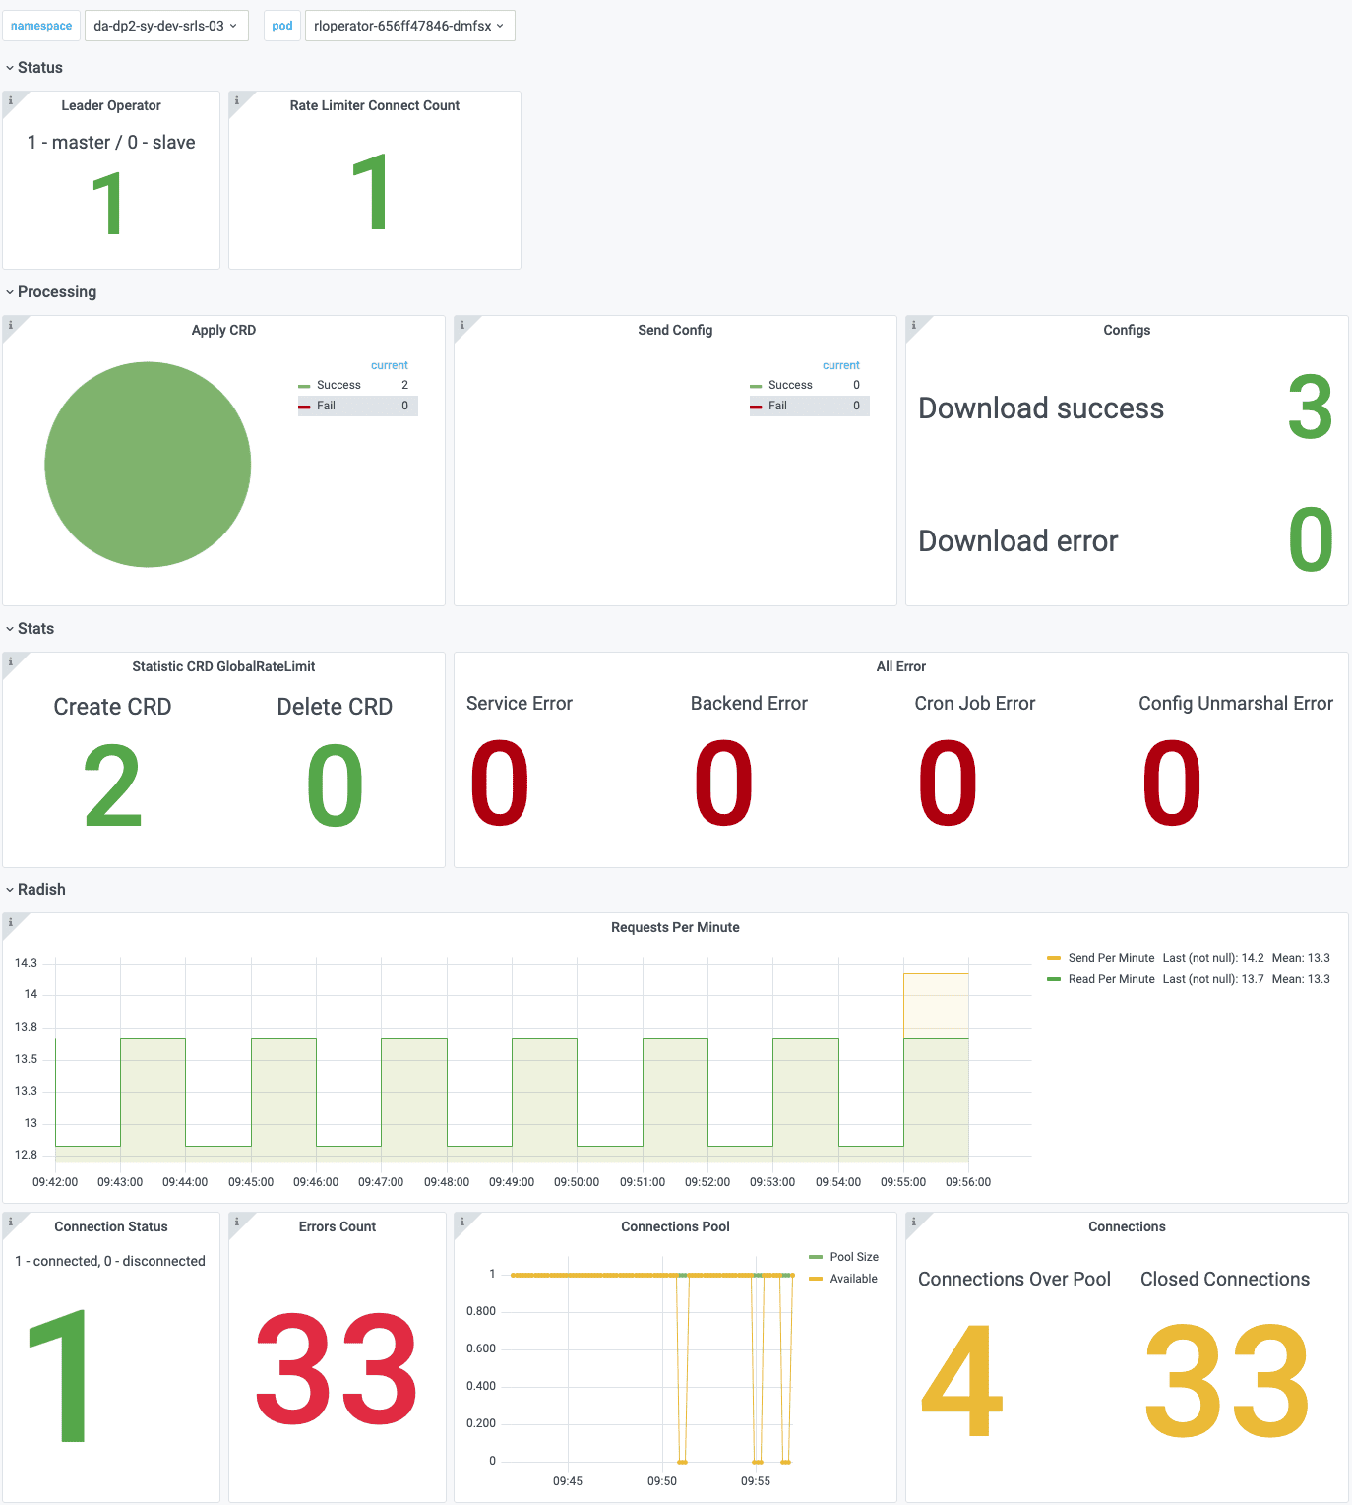
Task: Toggle the Send Per Minute legend series
Action: [1112, 957]
